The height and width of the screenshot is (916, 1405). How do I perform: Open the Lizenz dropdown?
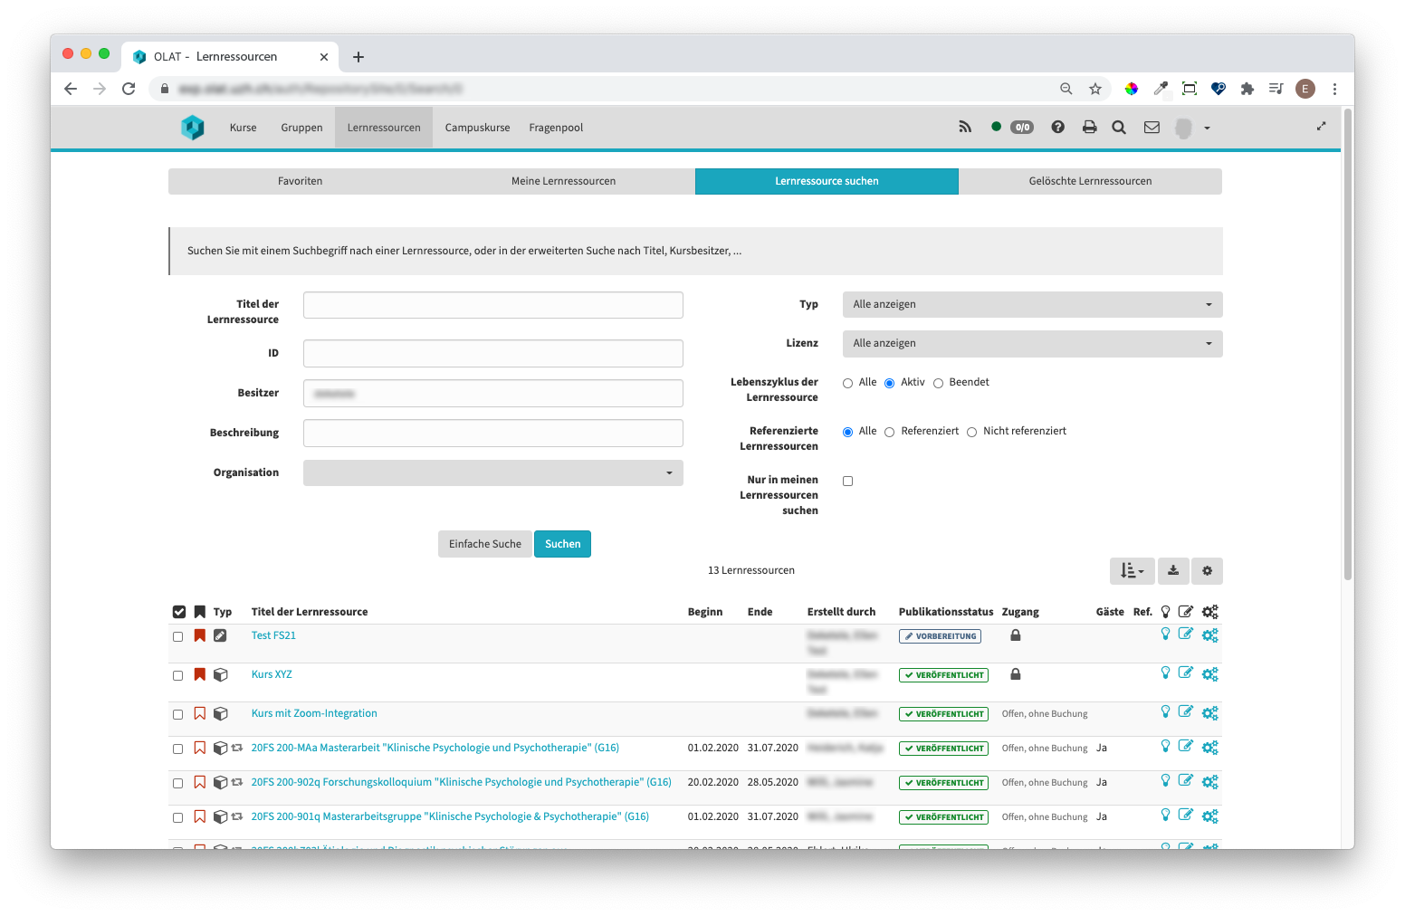point(1032,344)
